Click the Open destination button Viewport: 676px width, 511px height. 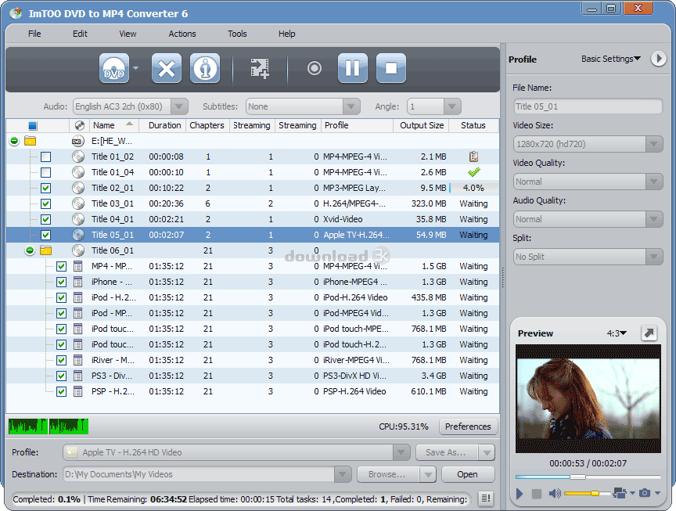pos(467,474)
